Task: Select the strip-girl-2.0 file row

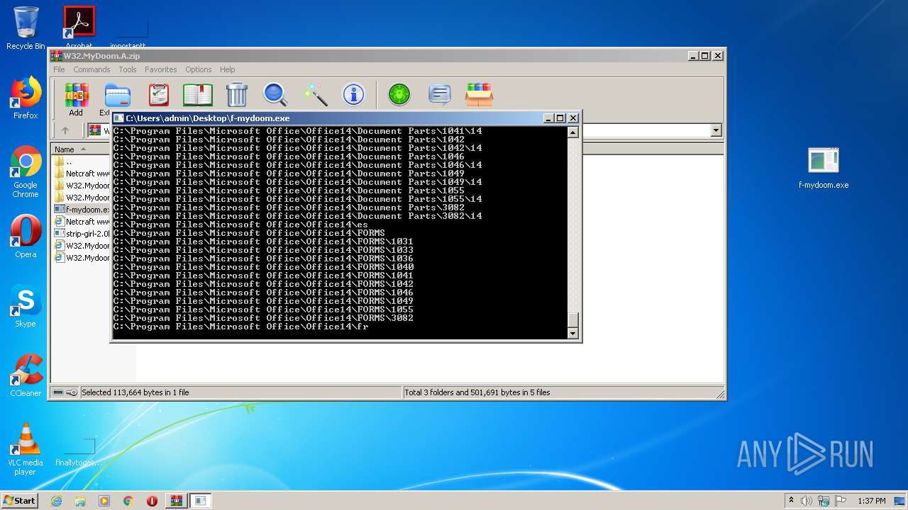Action: pos(81,234)
